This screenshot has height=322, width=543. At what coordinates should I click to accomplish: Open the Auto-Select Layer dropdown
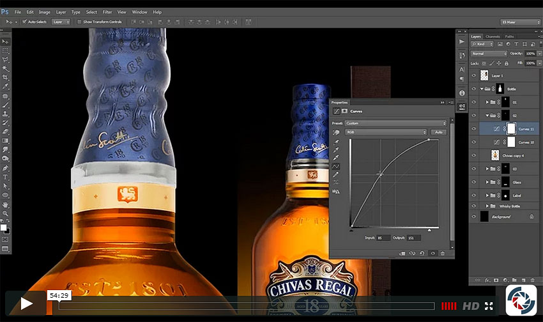61,22
